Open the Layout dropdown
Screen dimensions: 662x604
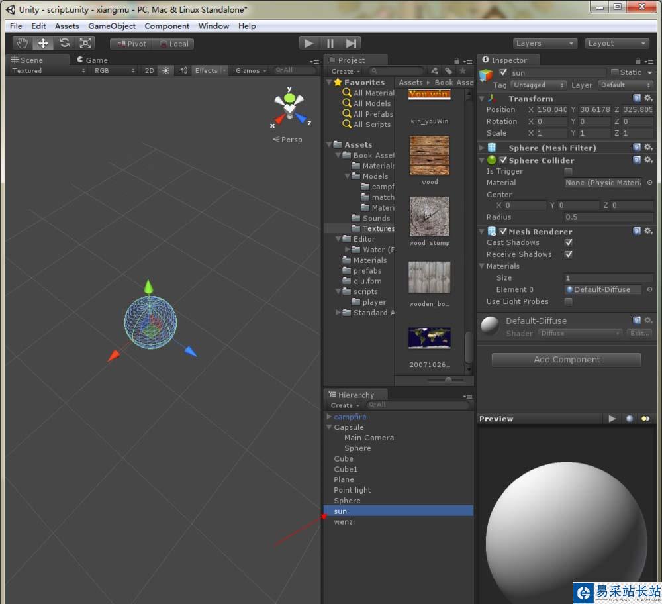(616, 43)
